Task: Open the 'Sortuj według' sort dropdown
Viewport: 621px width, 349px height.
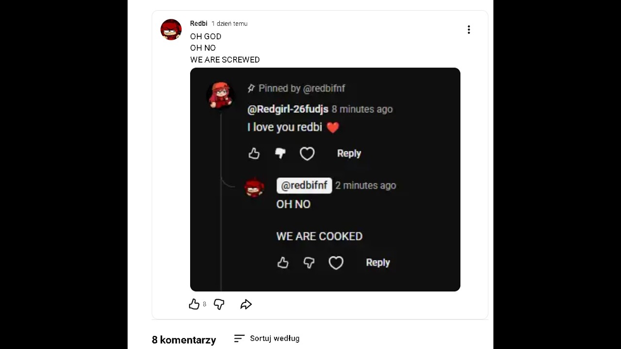Action: click(x=267, y=338)
